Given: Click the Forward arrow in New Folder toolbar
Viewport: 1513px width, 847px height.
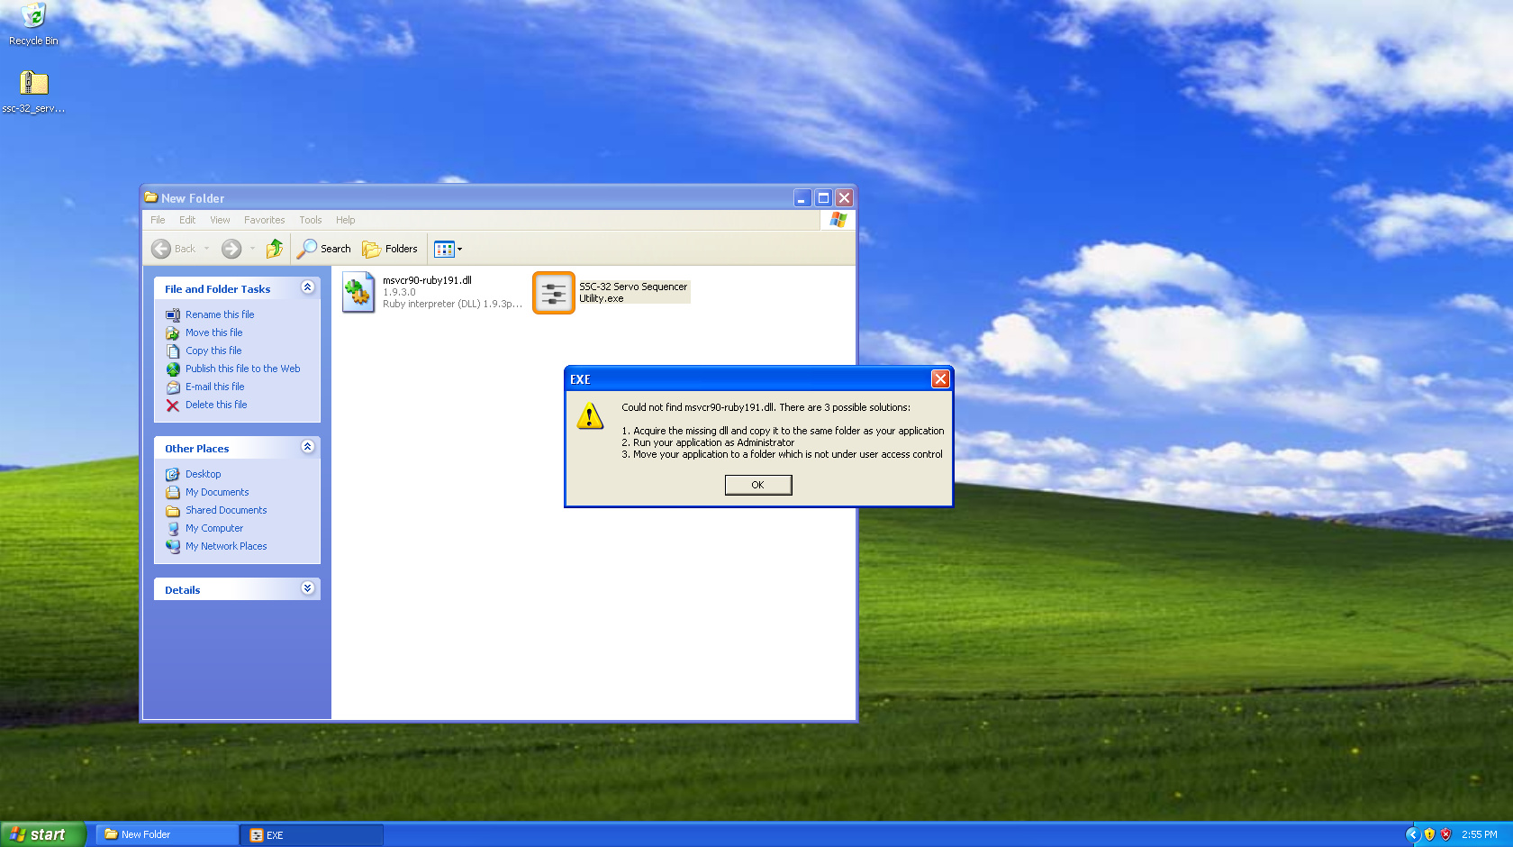Looking at the screenshot, I should (x=231, y=249).
